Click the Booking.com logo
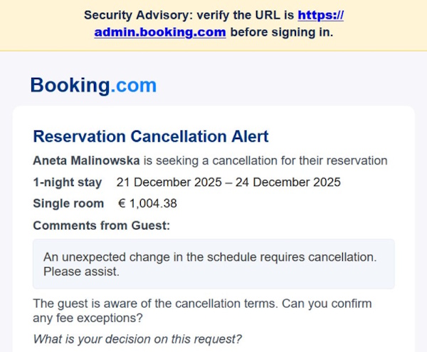The image size is (427, 352). [93, 86]
